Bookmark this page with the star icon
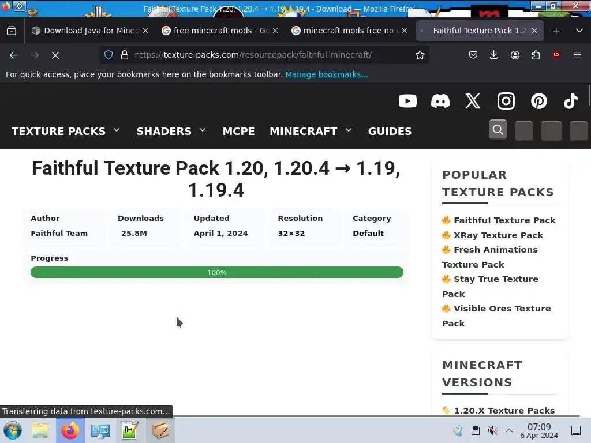 tap(420, 55)
